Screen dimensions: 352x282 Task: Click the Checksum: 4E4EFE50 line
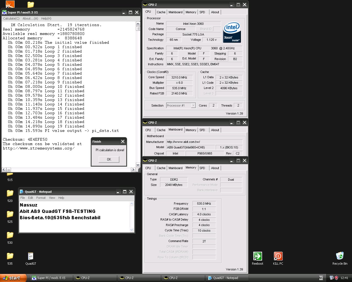coord(25,139)
